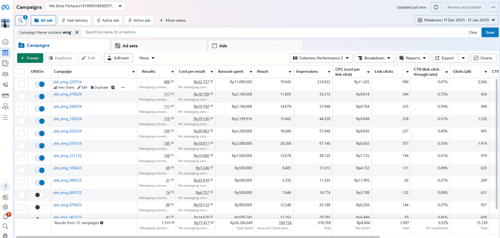Image resolution: width=500 pixels, height=238 pixels.
Task: Open the More dropdown next to A/B test
Action: click(x=147, y=58)
